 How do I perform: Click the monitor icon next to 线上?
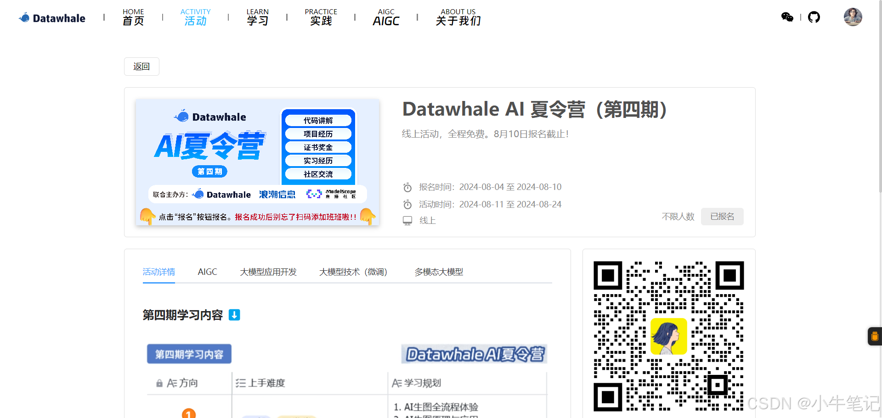click(407, 221)
